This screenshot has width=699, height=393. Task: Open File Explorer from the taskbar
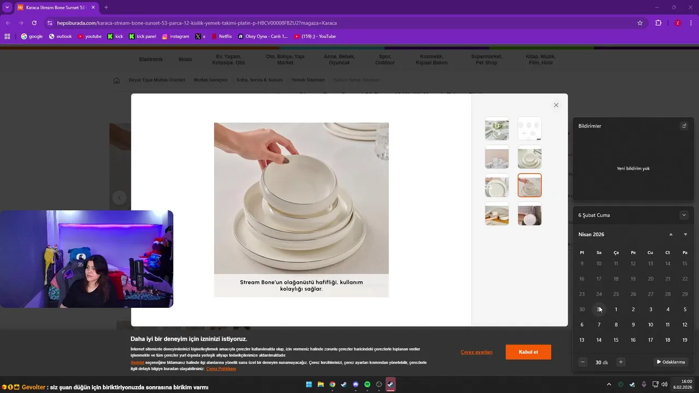pyautogui.click(x=321, y=384)
